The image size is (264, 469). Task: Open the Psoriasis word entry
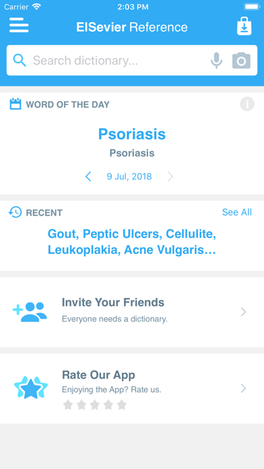pyautogui.click(x=132, y=134)
